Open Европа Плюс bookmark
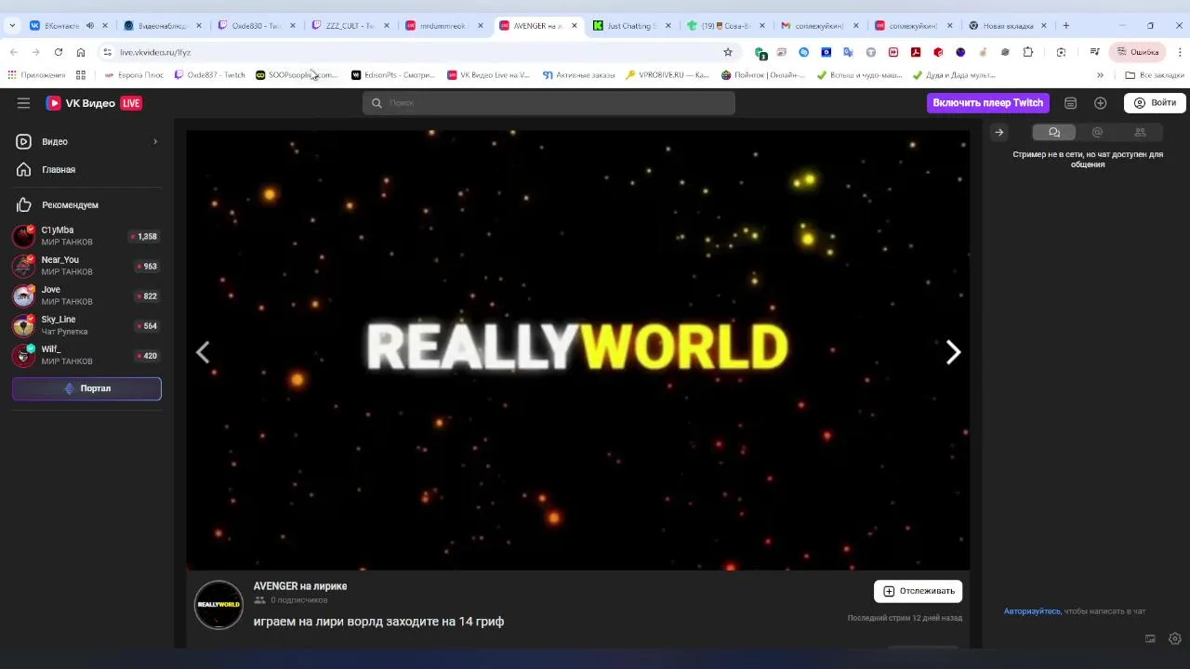 (x=134, y=75)
